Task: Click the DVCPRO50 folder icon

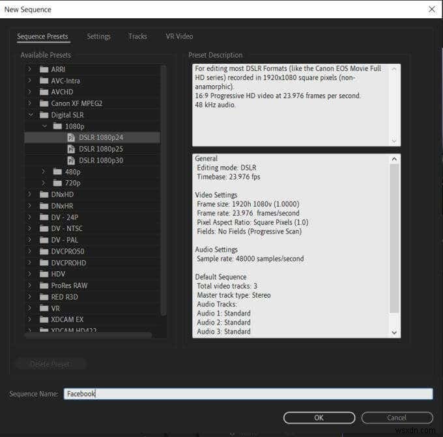Action: coord(44,251)
